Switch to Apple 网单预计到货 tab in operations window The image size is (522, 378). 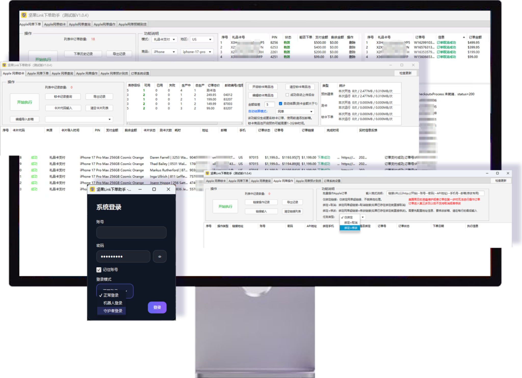click(308, 181)
